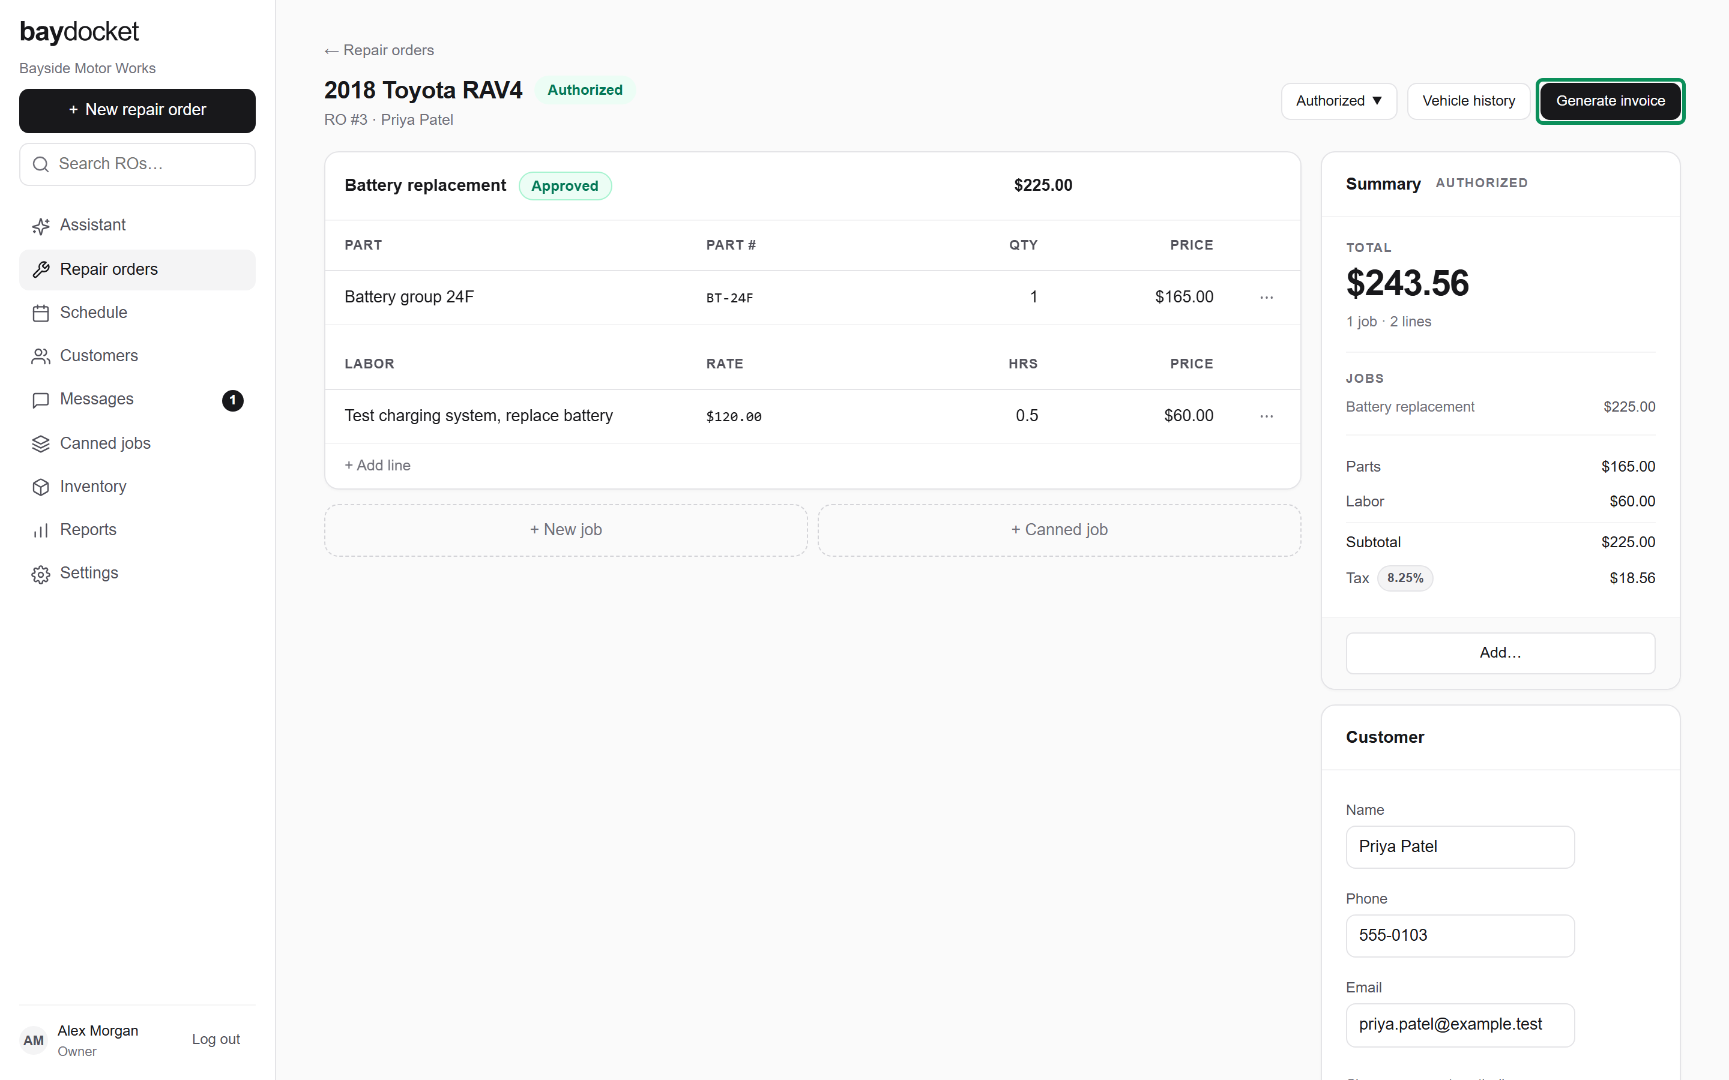This screenshot has width=1729, height=1080.
Task: Open Vehicle history
Action: pyautogui.click(x=1468, y=101)
